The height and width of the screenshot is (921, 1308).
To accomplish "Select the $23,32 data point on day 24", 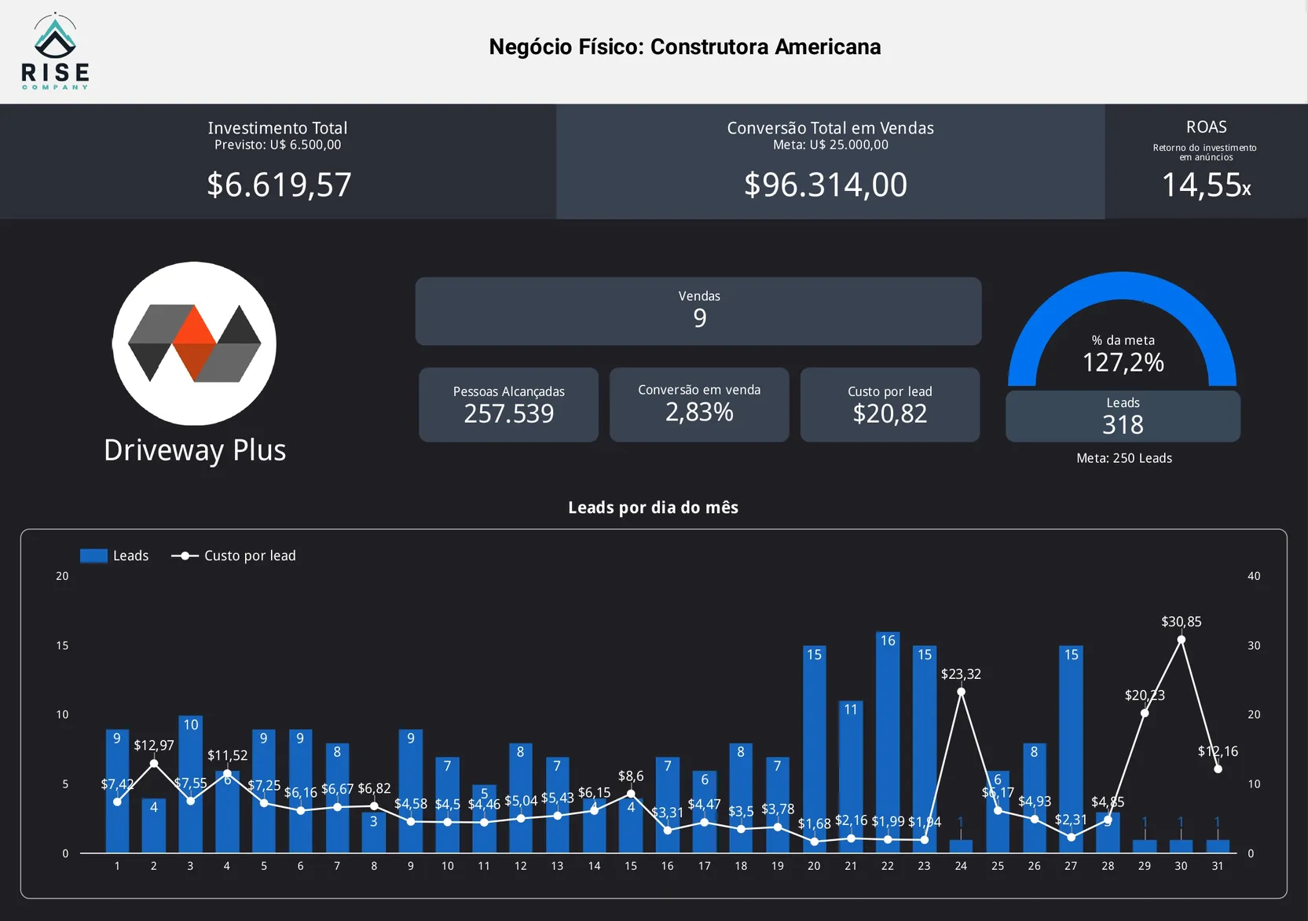I will pyautogui.click(x=961, y=692).
